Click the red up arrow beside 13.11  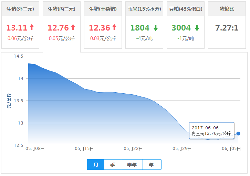(32, 28)
